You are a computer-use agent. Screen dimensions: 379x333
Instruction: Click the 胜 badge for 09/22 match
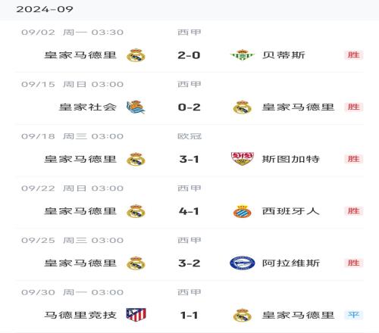point(353,211)
